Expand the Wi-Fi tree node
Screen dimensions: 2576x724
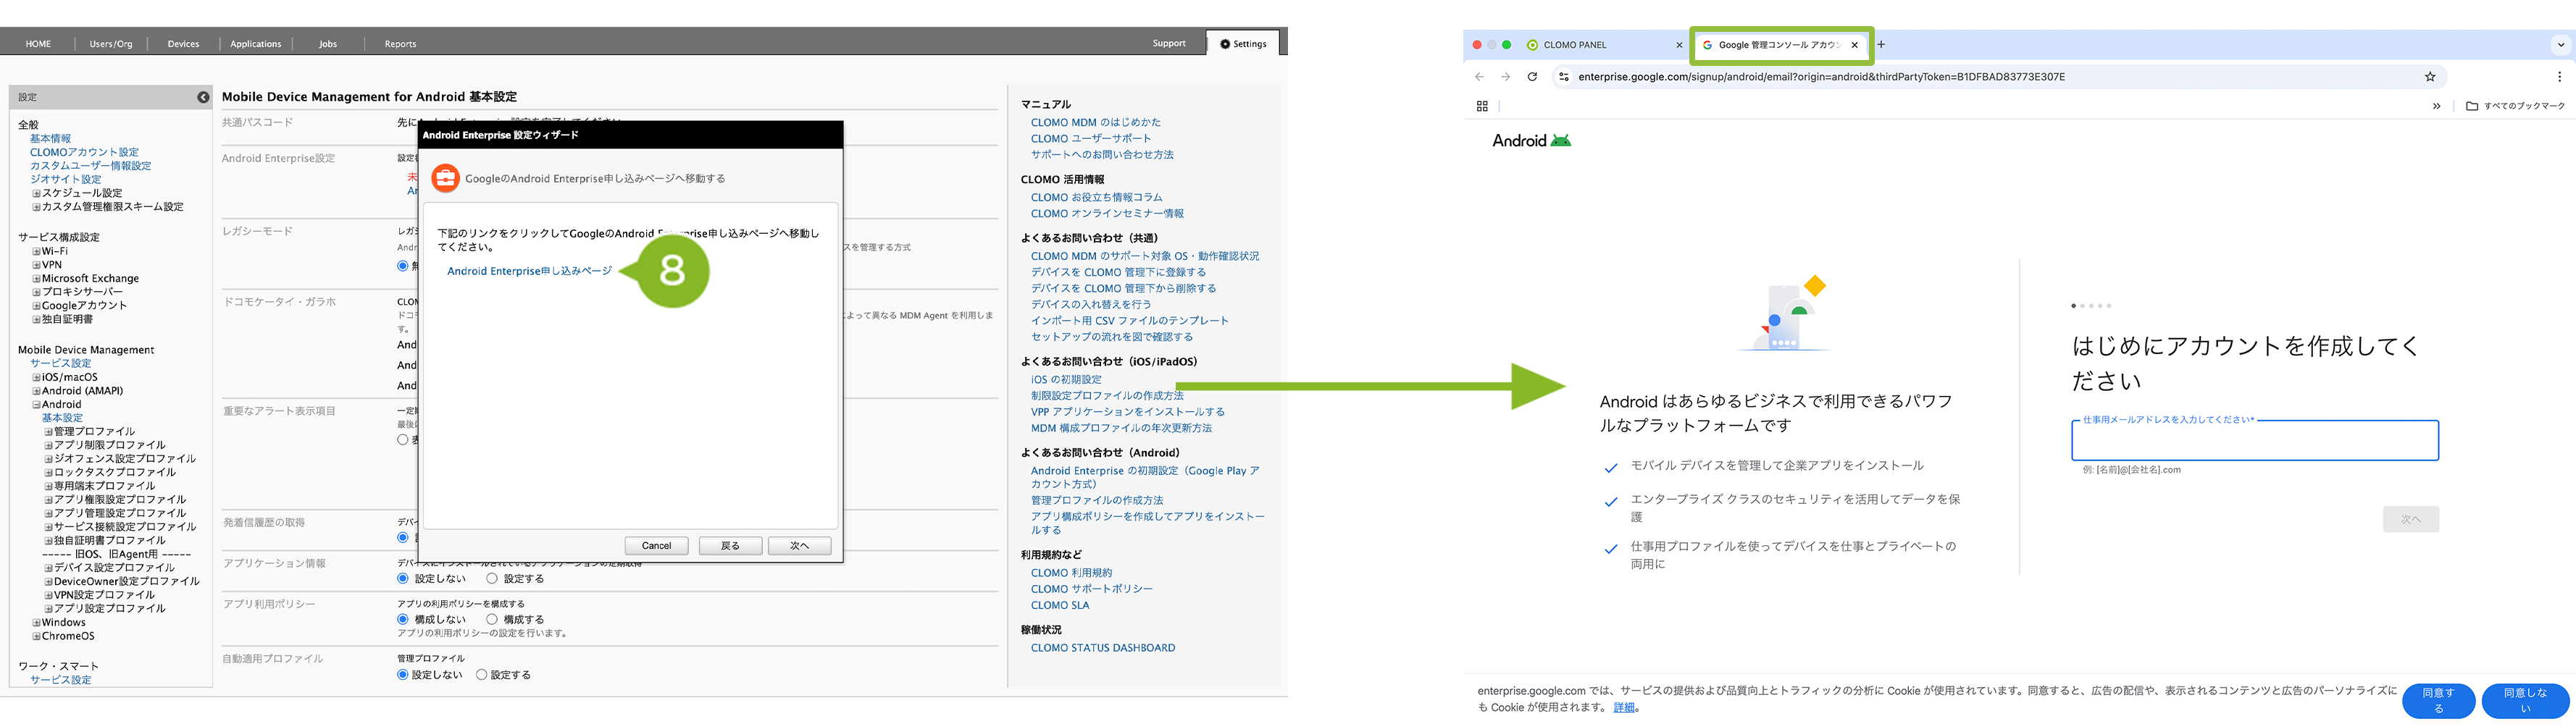36,252
